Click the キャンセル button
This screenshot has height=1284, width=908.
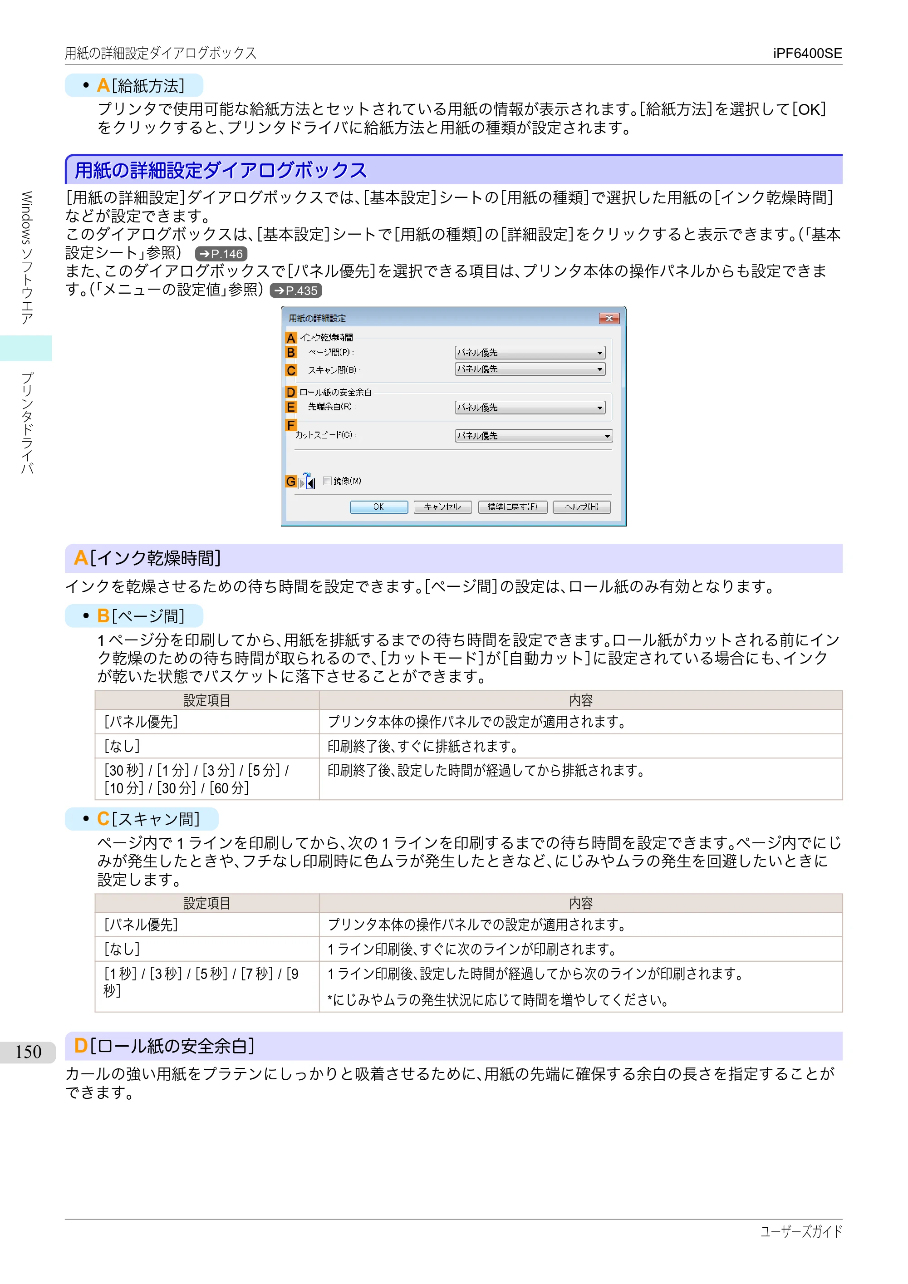(442, 507)
